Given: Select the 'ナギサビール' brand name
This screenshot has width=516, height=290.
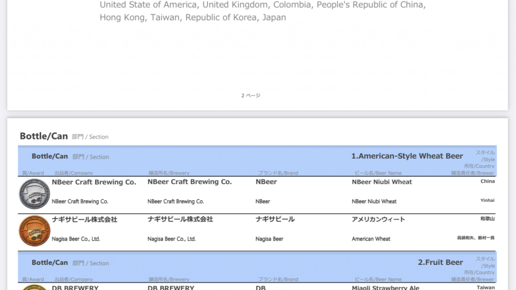Looking at the screenshot, I should coord(275,220).
